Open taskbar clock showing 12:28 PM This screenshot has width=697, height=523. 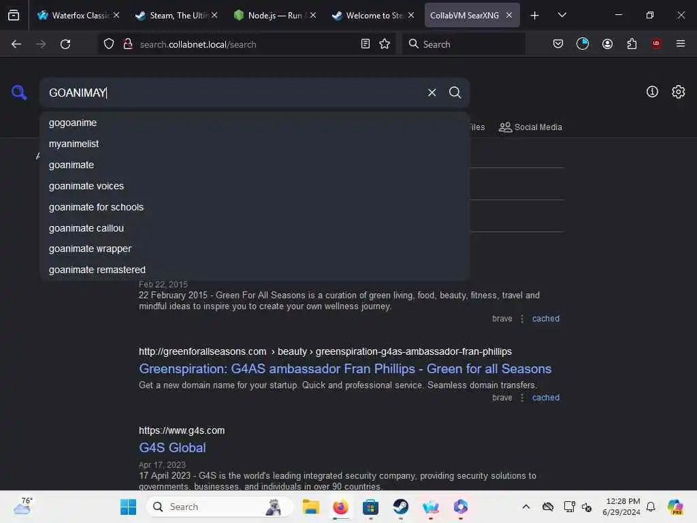coord(621,507)
